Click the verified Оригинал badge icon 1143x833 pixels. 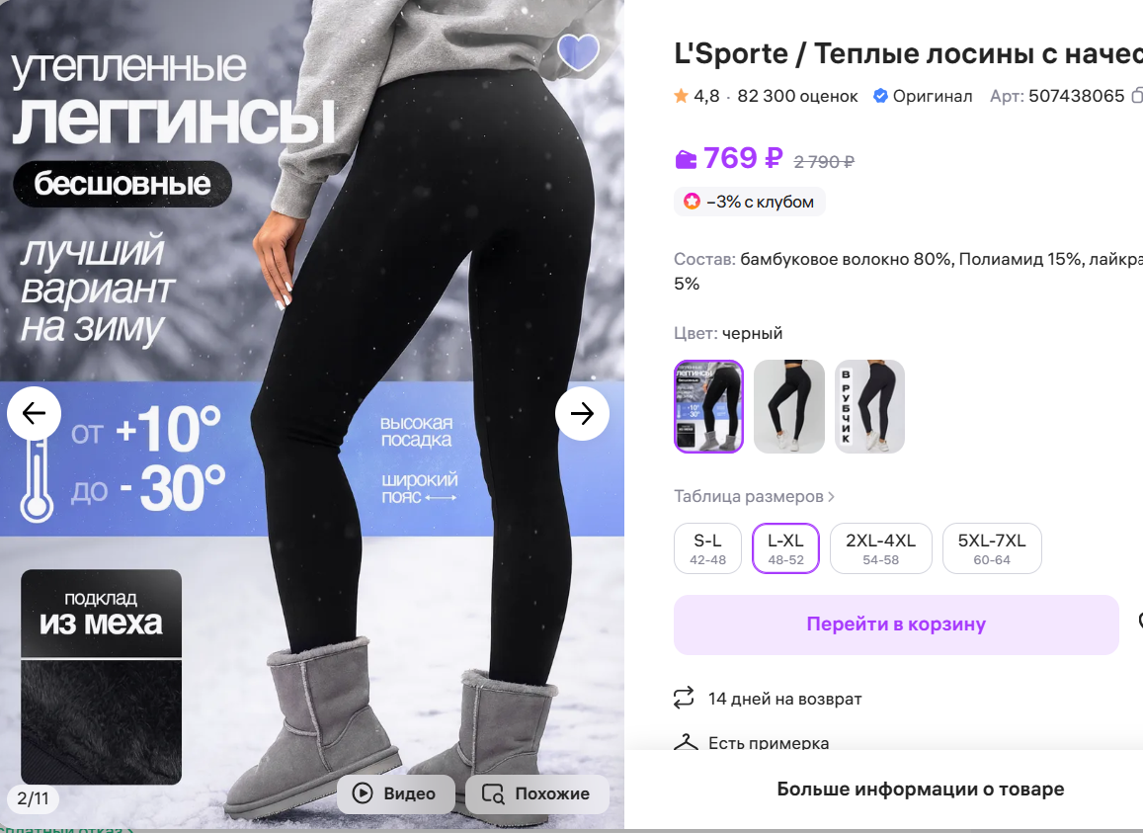pyautogui.click(x=880, y=96)
